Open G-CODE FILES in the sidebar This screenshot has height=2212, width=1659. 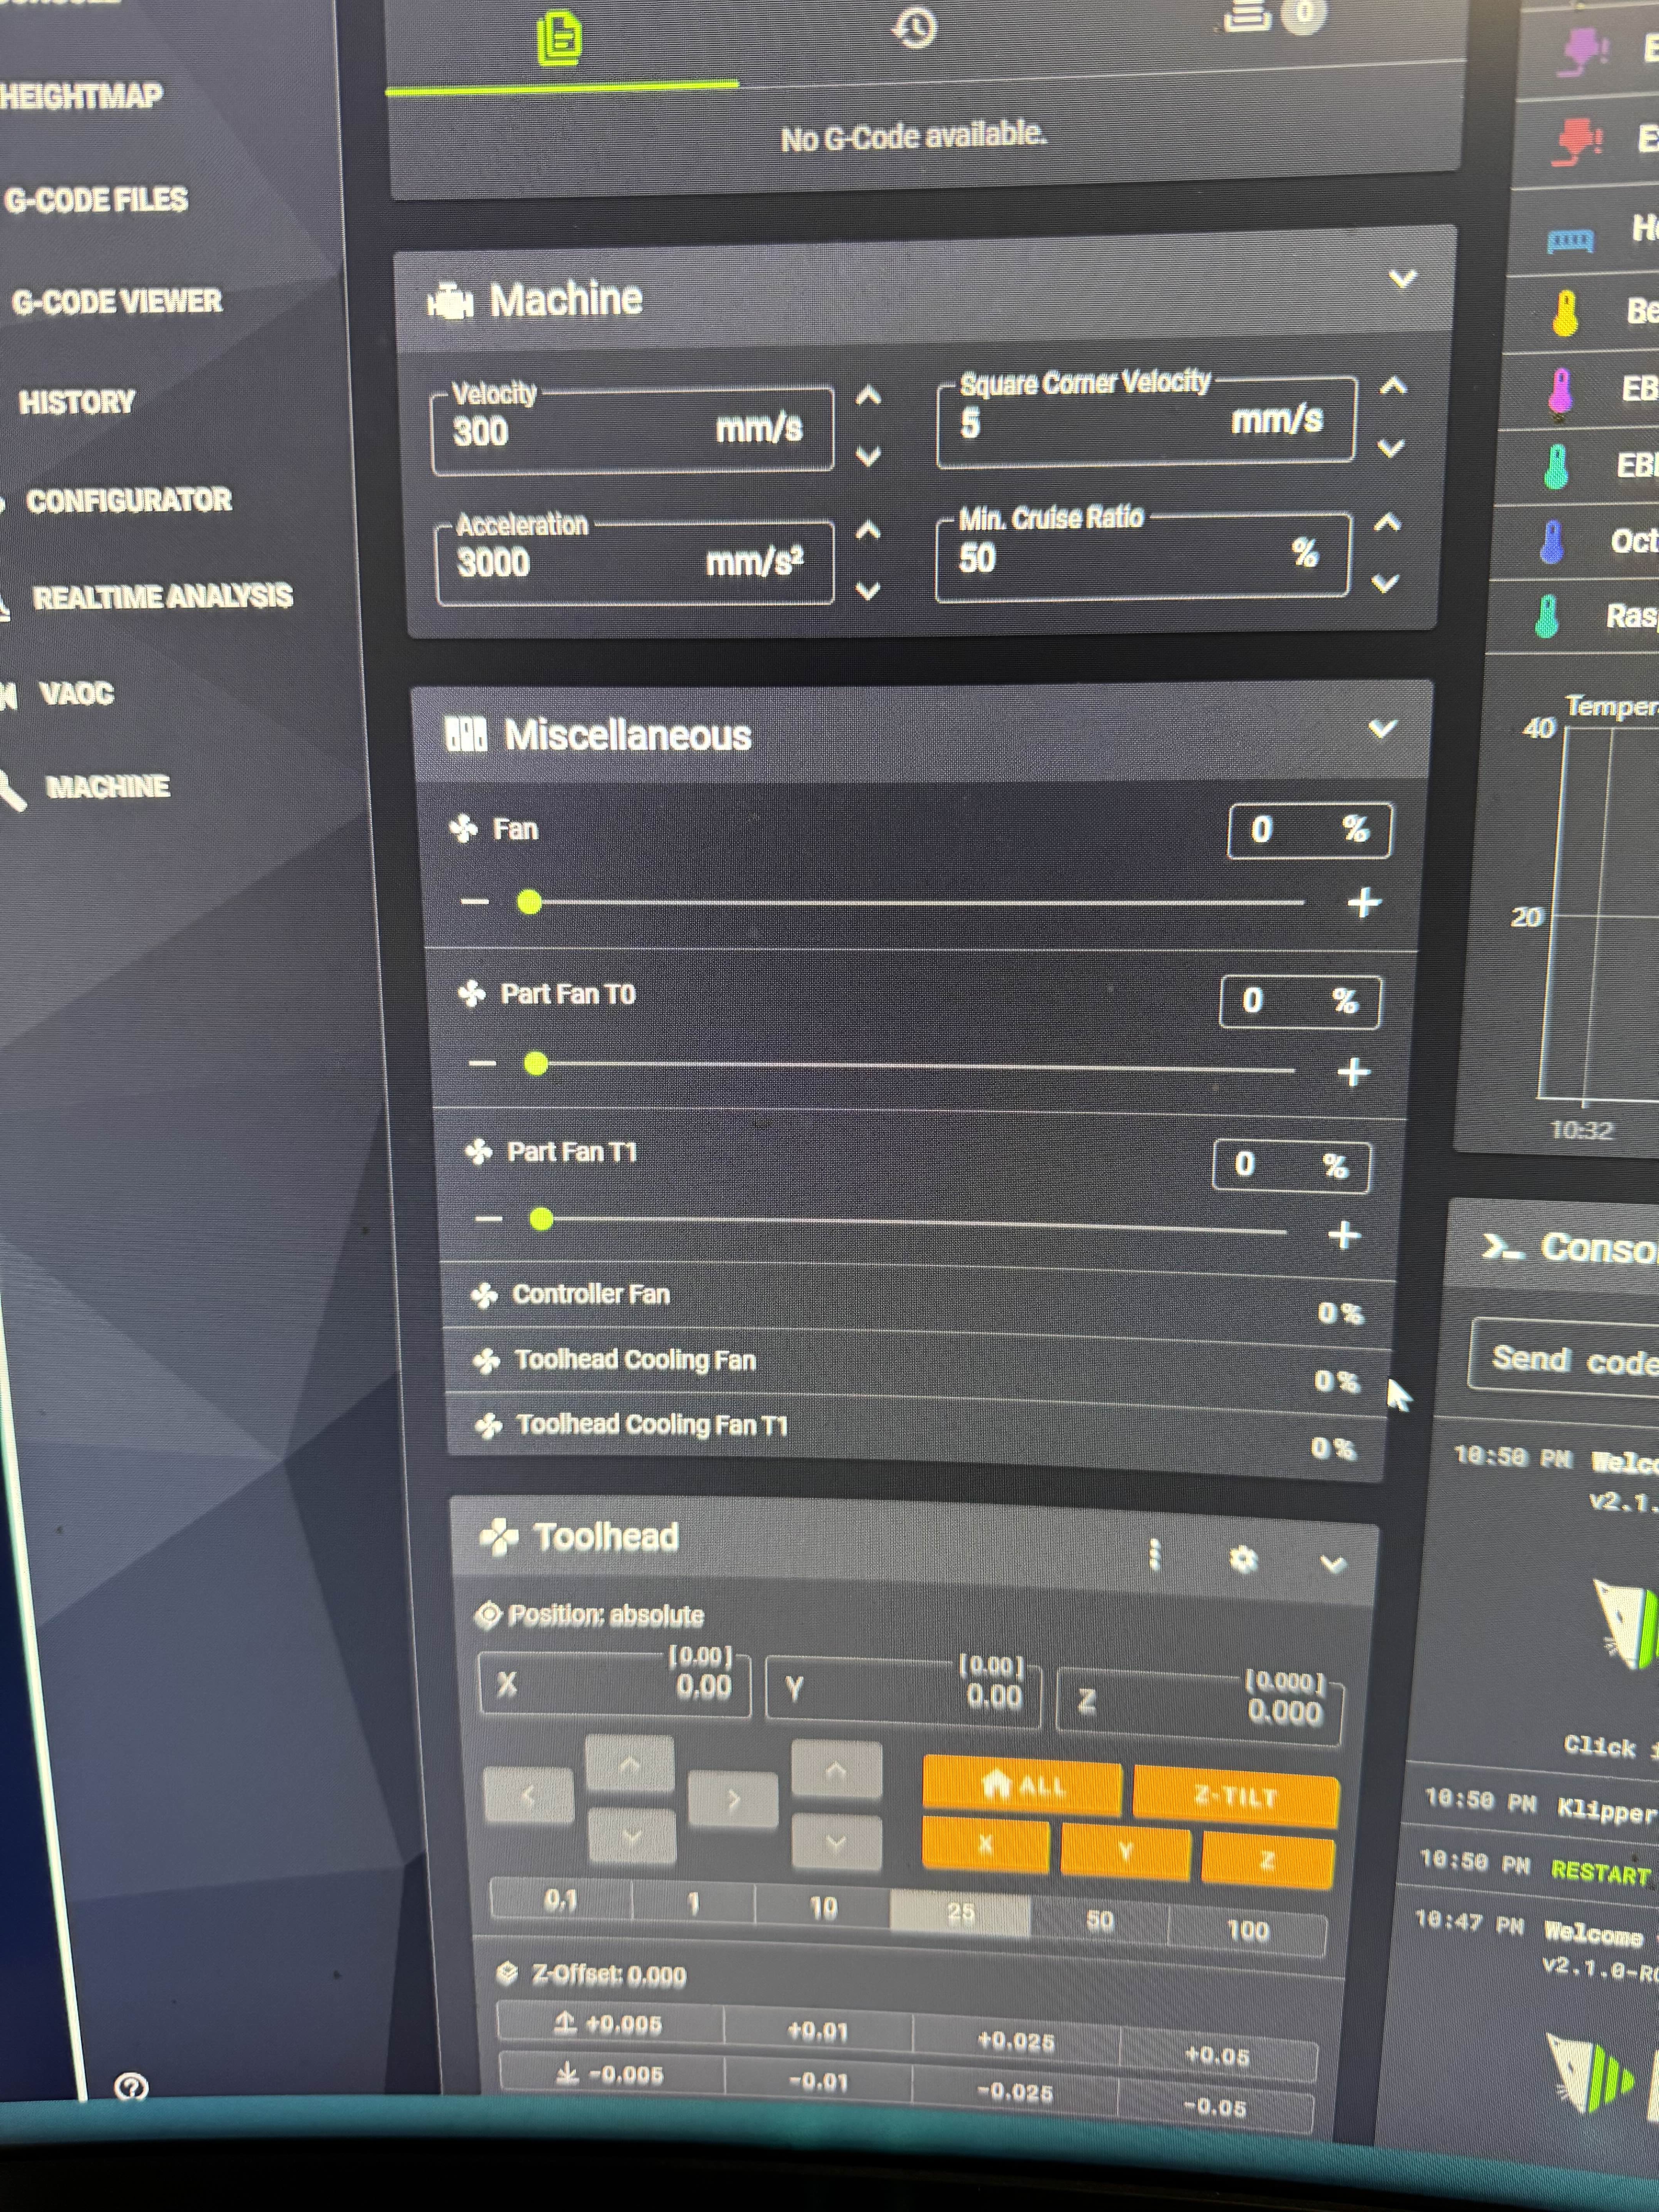click(96, 200)
